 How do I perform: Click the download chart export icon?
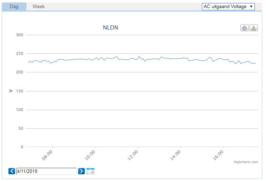click(254, 28)
